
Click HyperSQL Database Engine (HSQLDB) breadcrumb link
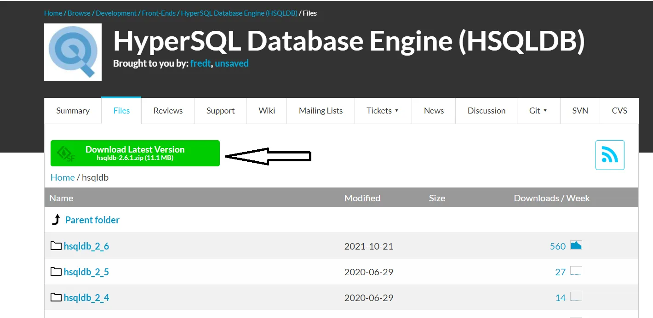coord(239,13)
